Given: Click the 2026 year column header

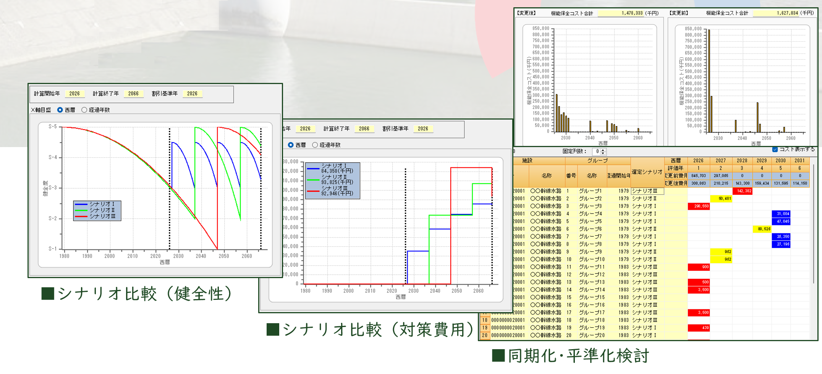Looking at the screenshot, I should pos(698,161).
